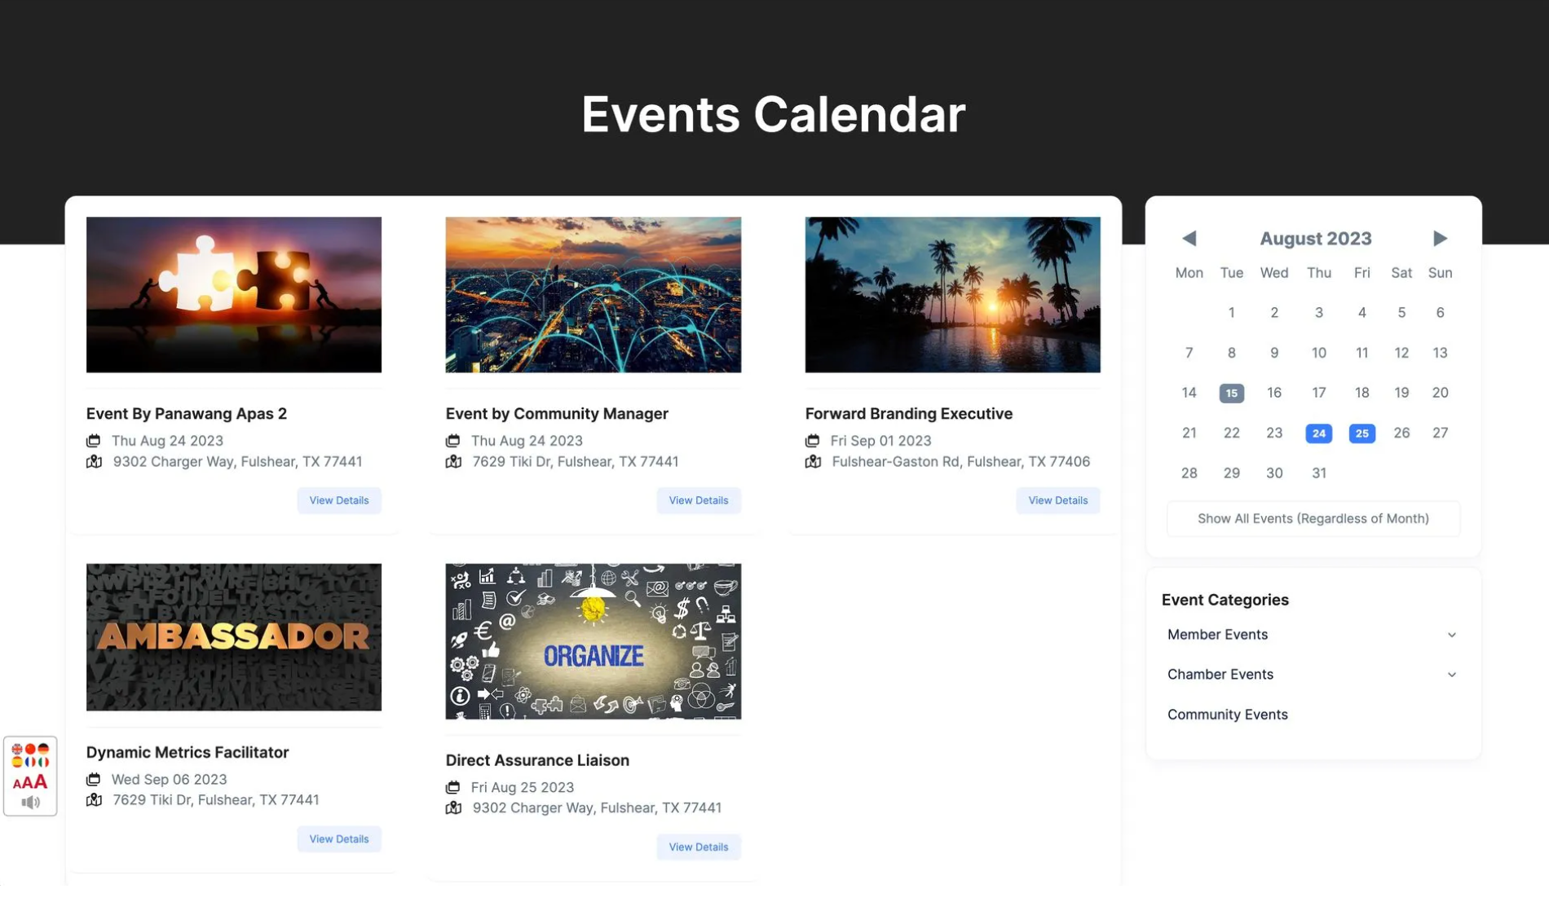Click map icon for Dynamic Metrics Facilitator

(x=94, y=800)
